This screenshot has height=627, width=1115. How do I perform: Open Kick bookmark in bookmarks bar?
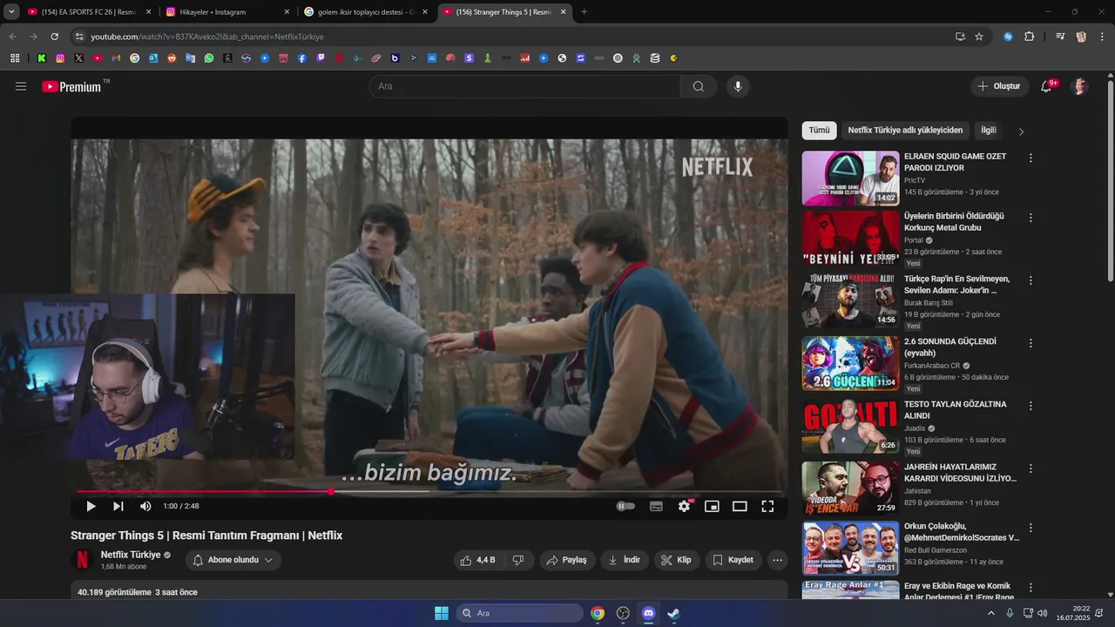(x=42, y=58)
